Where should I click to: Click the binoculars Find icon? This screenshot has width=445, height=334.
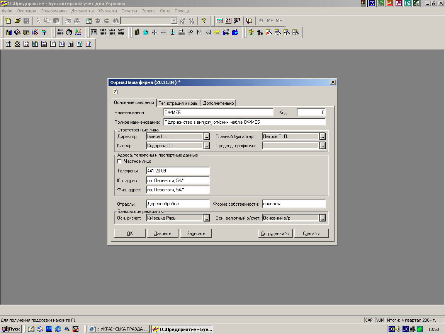point(115,21)
